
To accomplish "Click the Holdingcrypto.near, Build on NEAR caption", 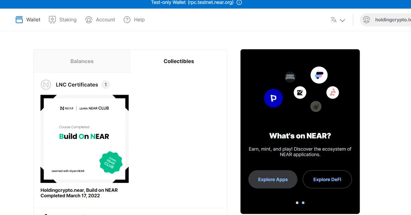I will pos(79,193).
